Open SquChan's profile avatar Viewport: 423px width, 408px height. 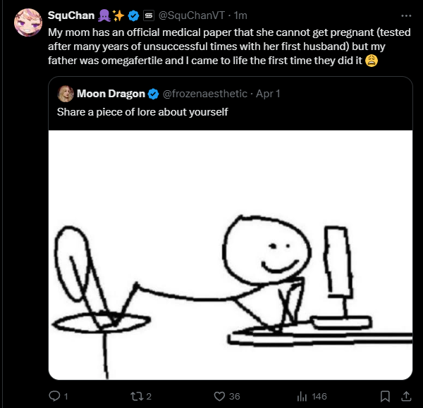pyautogui.click(x=28, y=23)
